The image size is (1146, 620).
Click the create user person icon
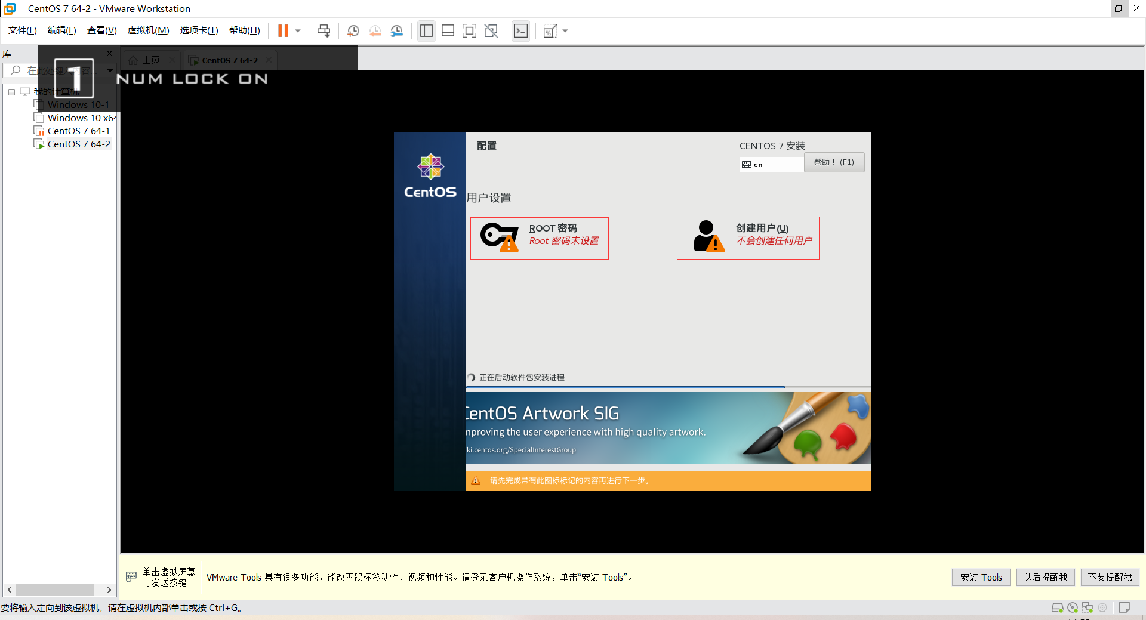click(x=708, y=236)
